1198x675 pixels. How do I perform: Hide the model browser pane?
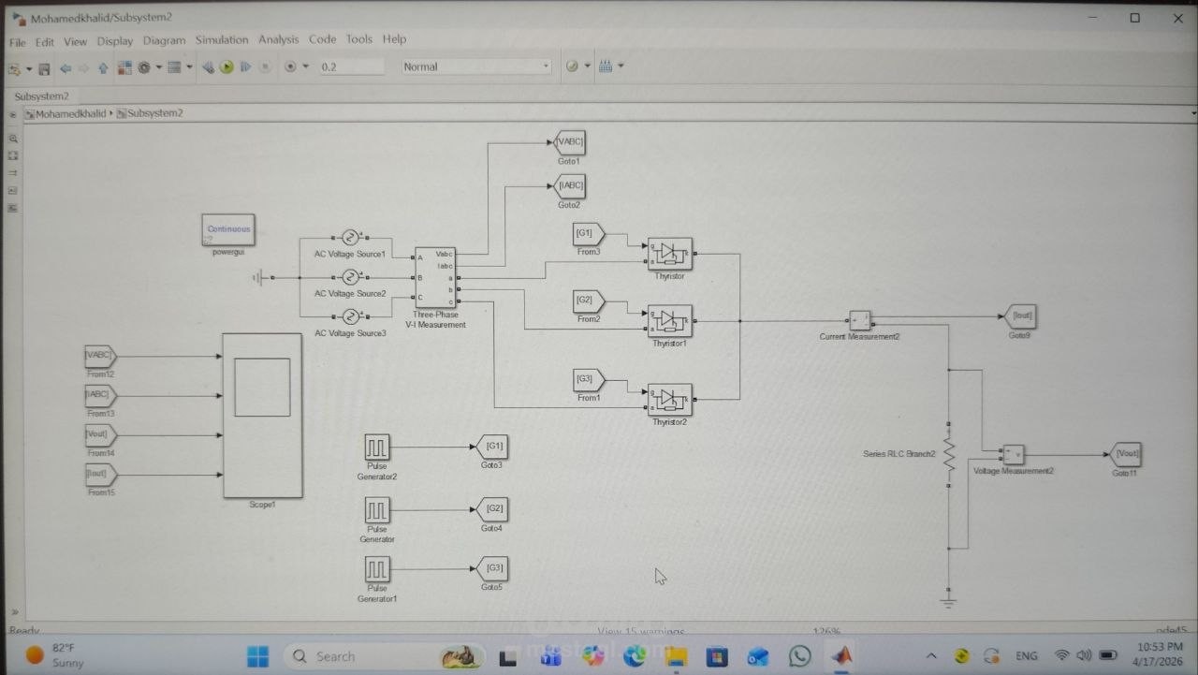tap(13, 114)
